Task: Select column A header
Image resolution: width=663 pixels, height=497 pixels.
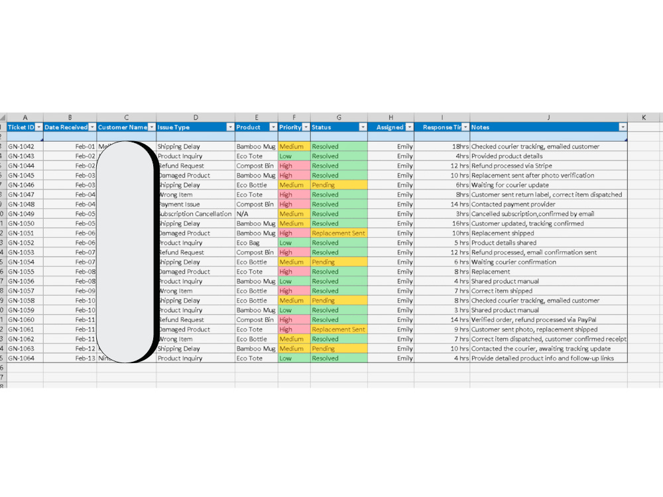Action: pos(25,117)
